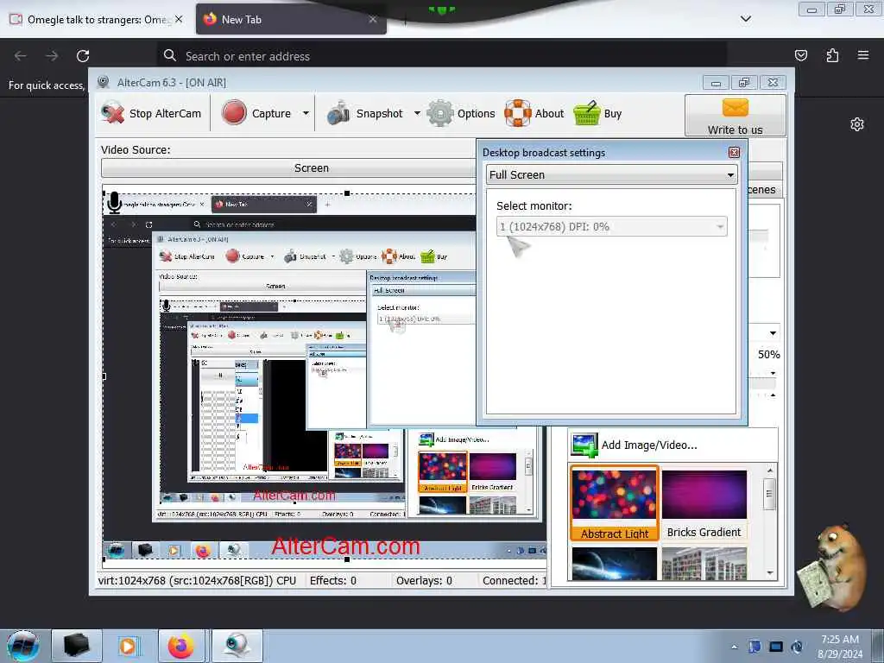Viewport: 884px width, 663px height.
Task: Select the planet space background thumbnail
Action: click(615, 563)
